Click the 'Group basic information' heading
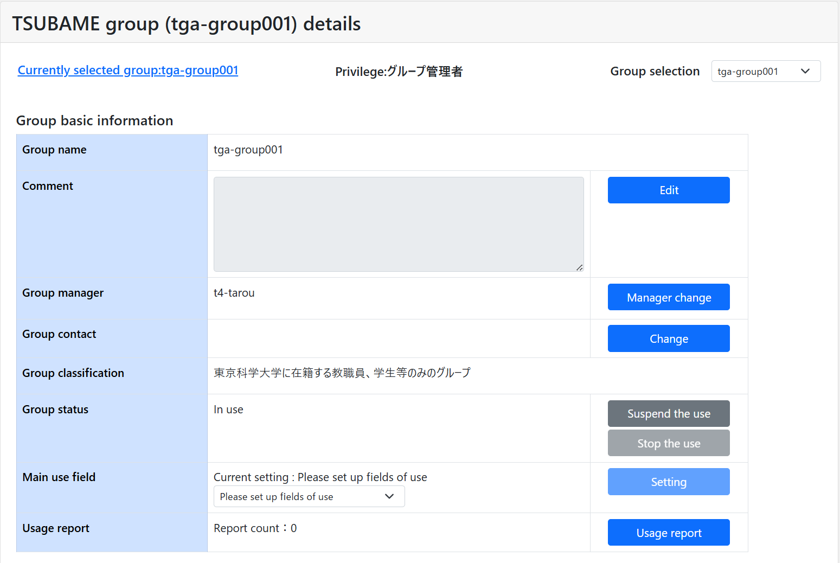The image size is (840, 563). pyautogui.click(x=95, y=121)
